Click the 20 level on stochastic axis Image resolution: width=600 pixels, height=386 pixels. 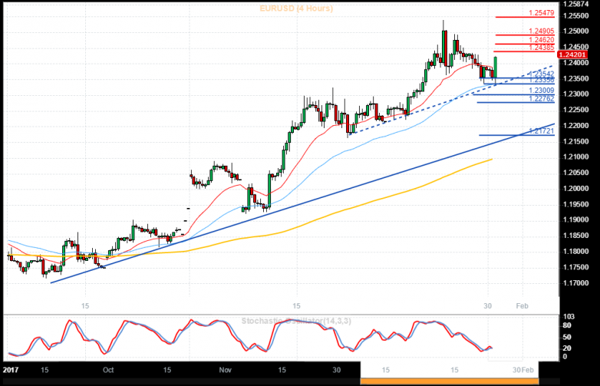coord(568,348)
